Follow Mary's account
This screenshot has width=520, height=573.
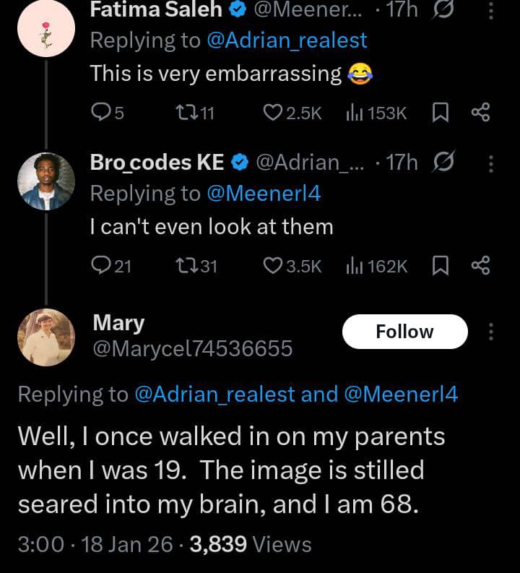tap(404, 332)
